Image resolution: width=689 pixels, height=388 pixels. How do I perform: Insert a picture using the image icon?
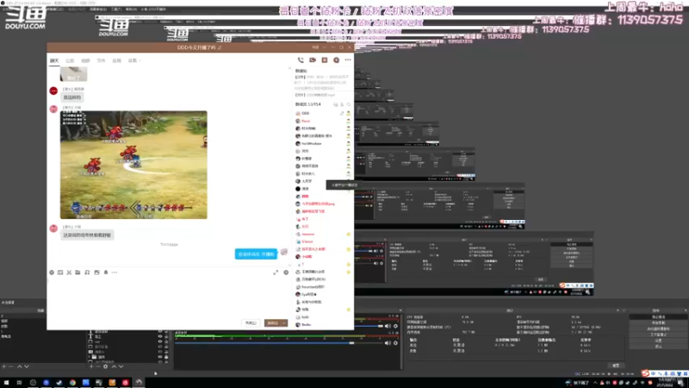click(96, 272)
